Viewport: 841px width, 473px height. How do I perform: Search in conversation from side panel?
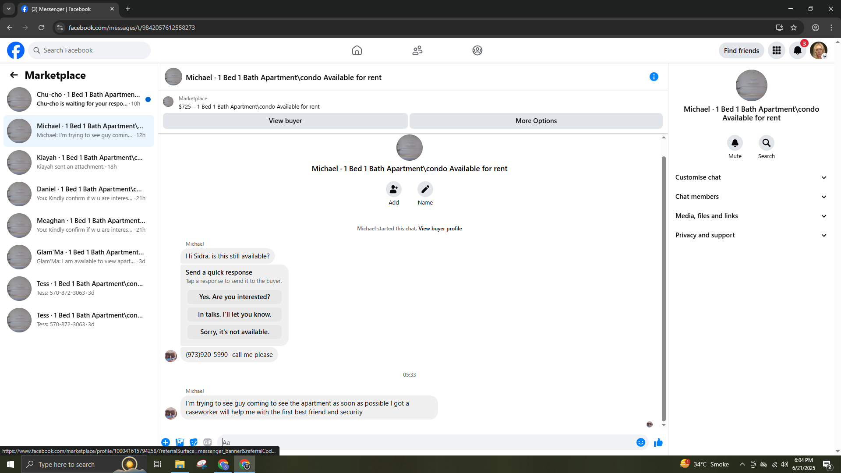tap(766, 143)
